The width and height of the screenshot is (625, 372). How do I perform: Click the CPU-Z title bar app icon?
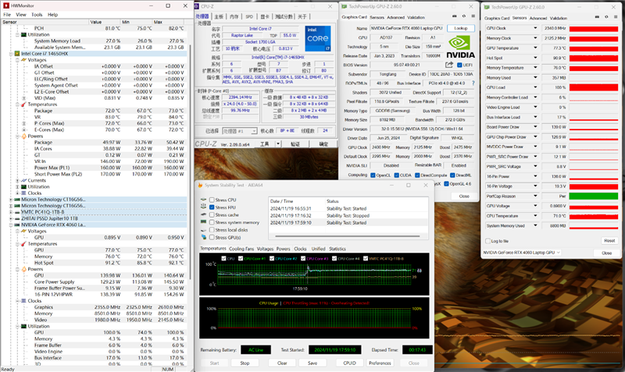tap(198, 6)
